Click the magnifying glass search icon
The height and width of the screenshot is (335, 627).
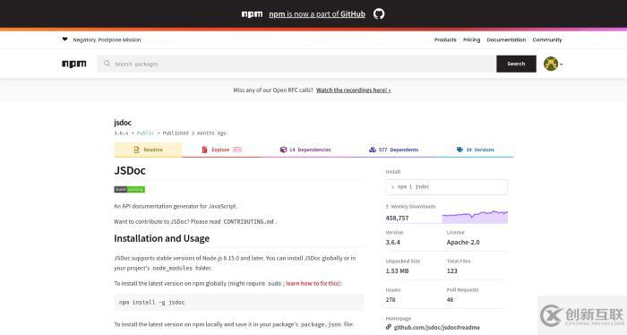(107, 64)
